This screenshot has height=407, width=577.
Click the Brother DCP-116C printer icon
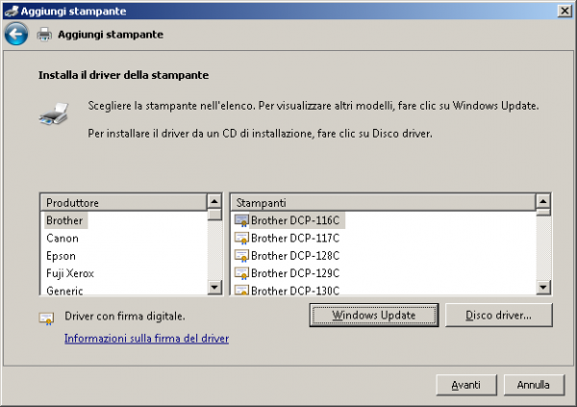(241, 220)
